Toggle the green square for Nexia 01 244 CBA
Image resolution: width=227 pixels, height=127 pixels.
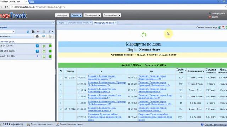[x=50, y=56]
